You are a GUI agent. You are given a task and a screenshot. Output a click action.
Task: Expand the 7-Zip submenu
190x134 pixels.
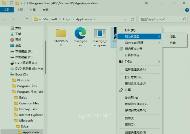tap(159, 61)
